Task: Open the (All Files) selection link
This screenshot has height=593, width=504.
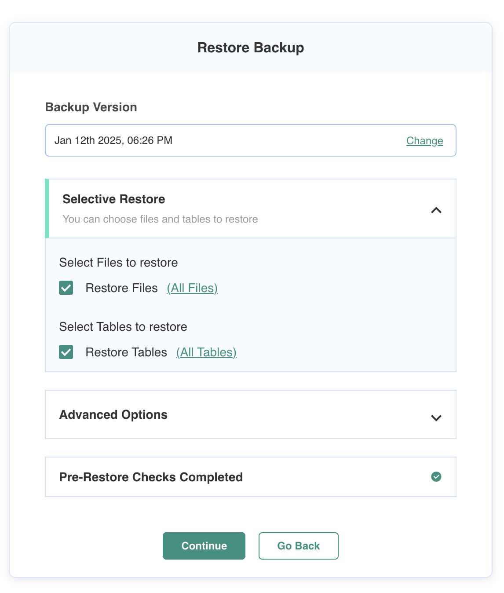Action: tap(192, 288)
